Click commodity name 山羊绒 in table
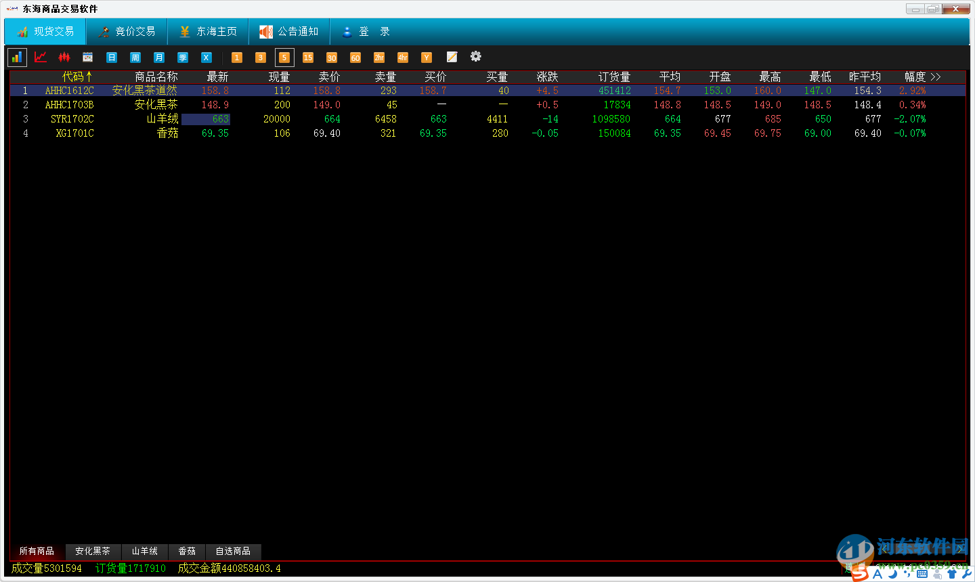This screenshot has height=582, width=975. (162, 119)
